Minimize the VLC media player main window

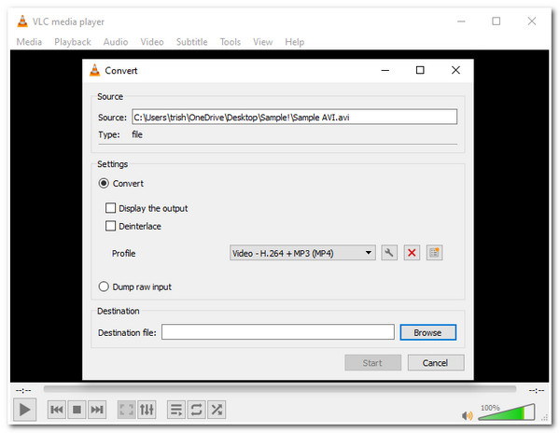(x=461, y=21)
